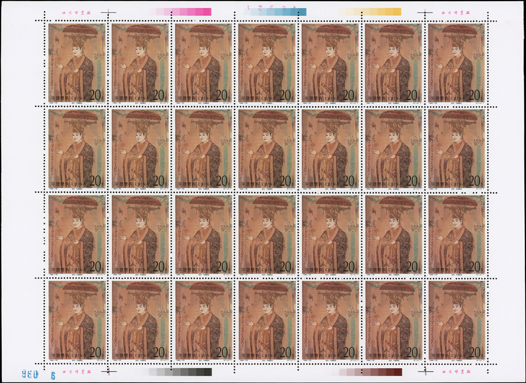The height and width of the screenshot is (383, 526).
Task: Click the pink printer imprint at bottom right
Action: pos(456,371)
